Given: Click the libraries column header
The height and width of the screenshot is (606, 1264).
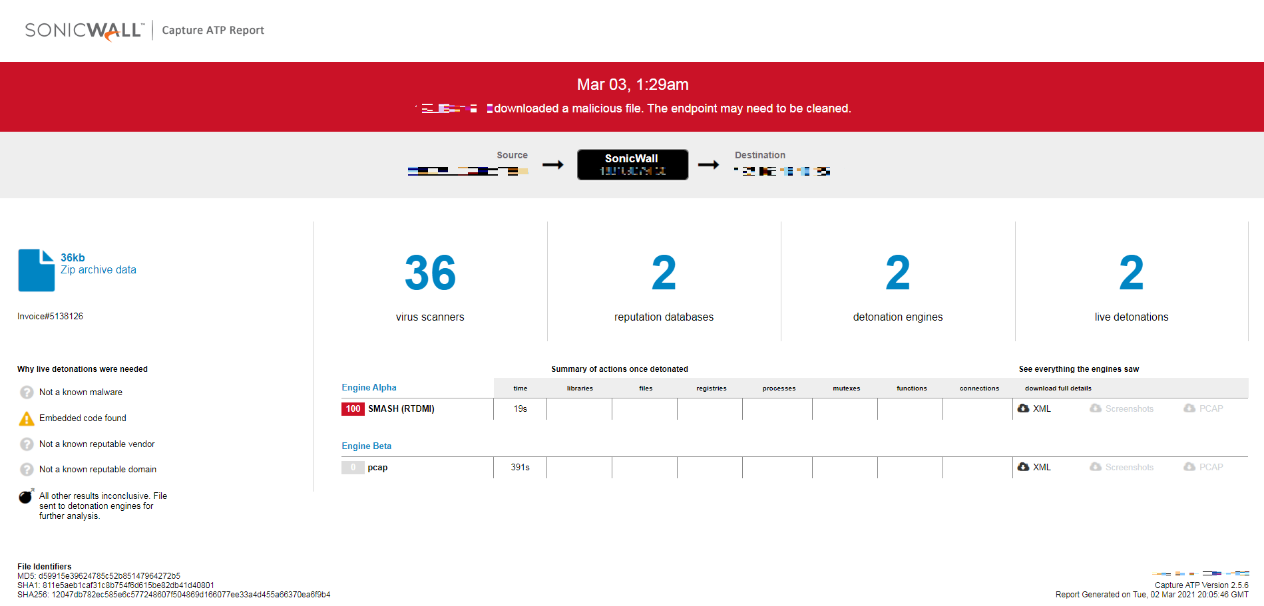Looking at the screenshot, I should point(580,388).
